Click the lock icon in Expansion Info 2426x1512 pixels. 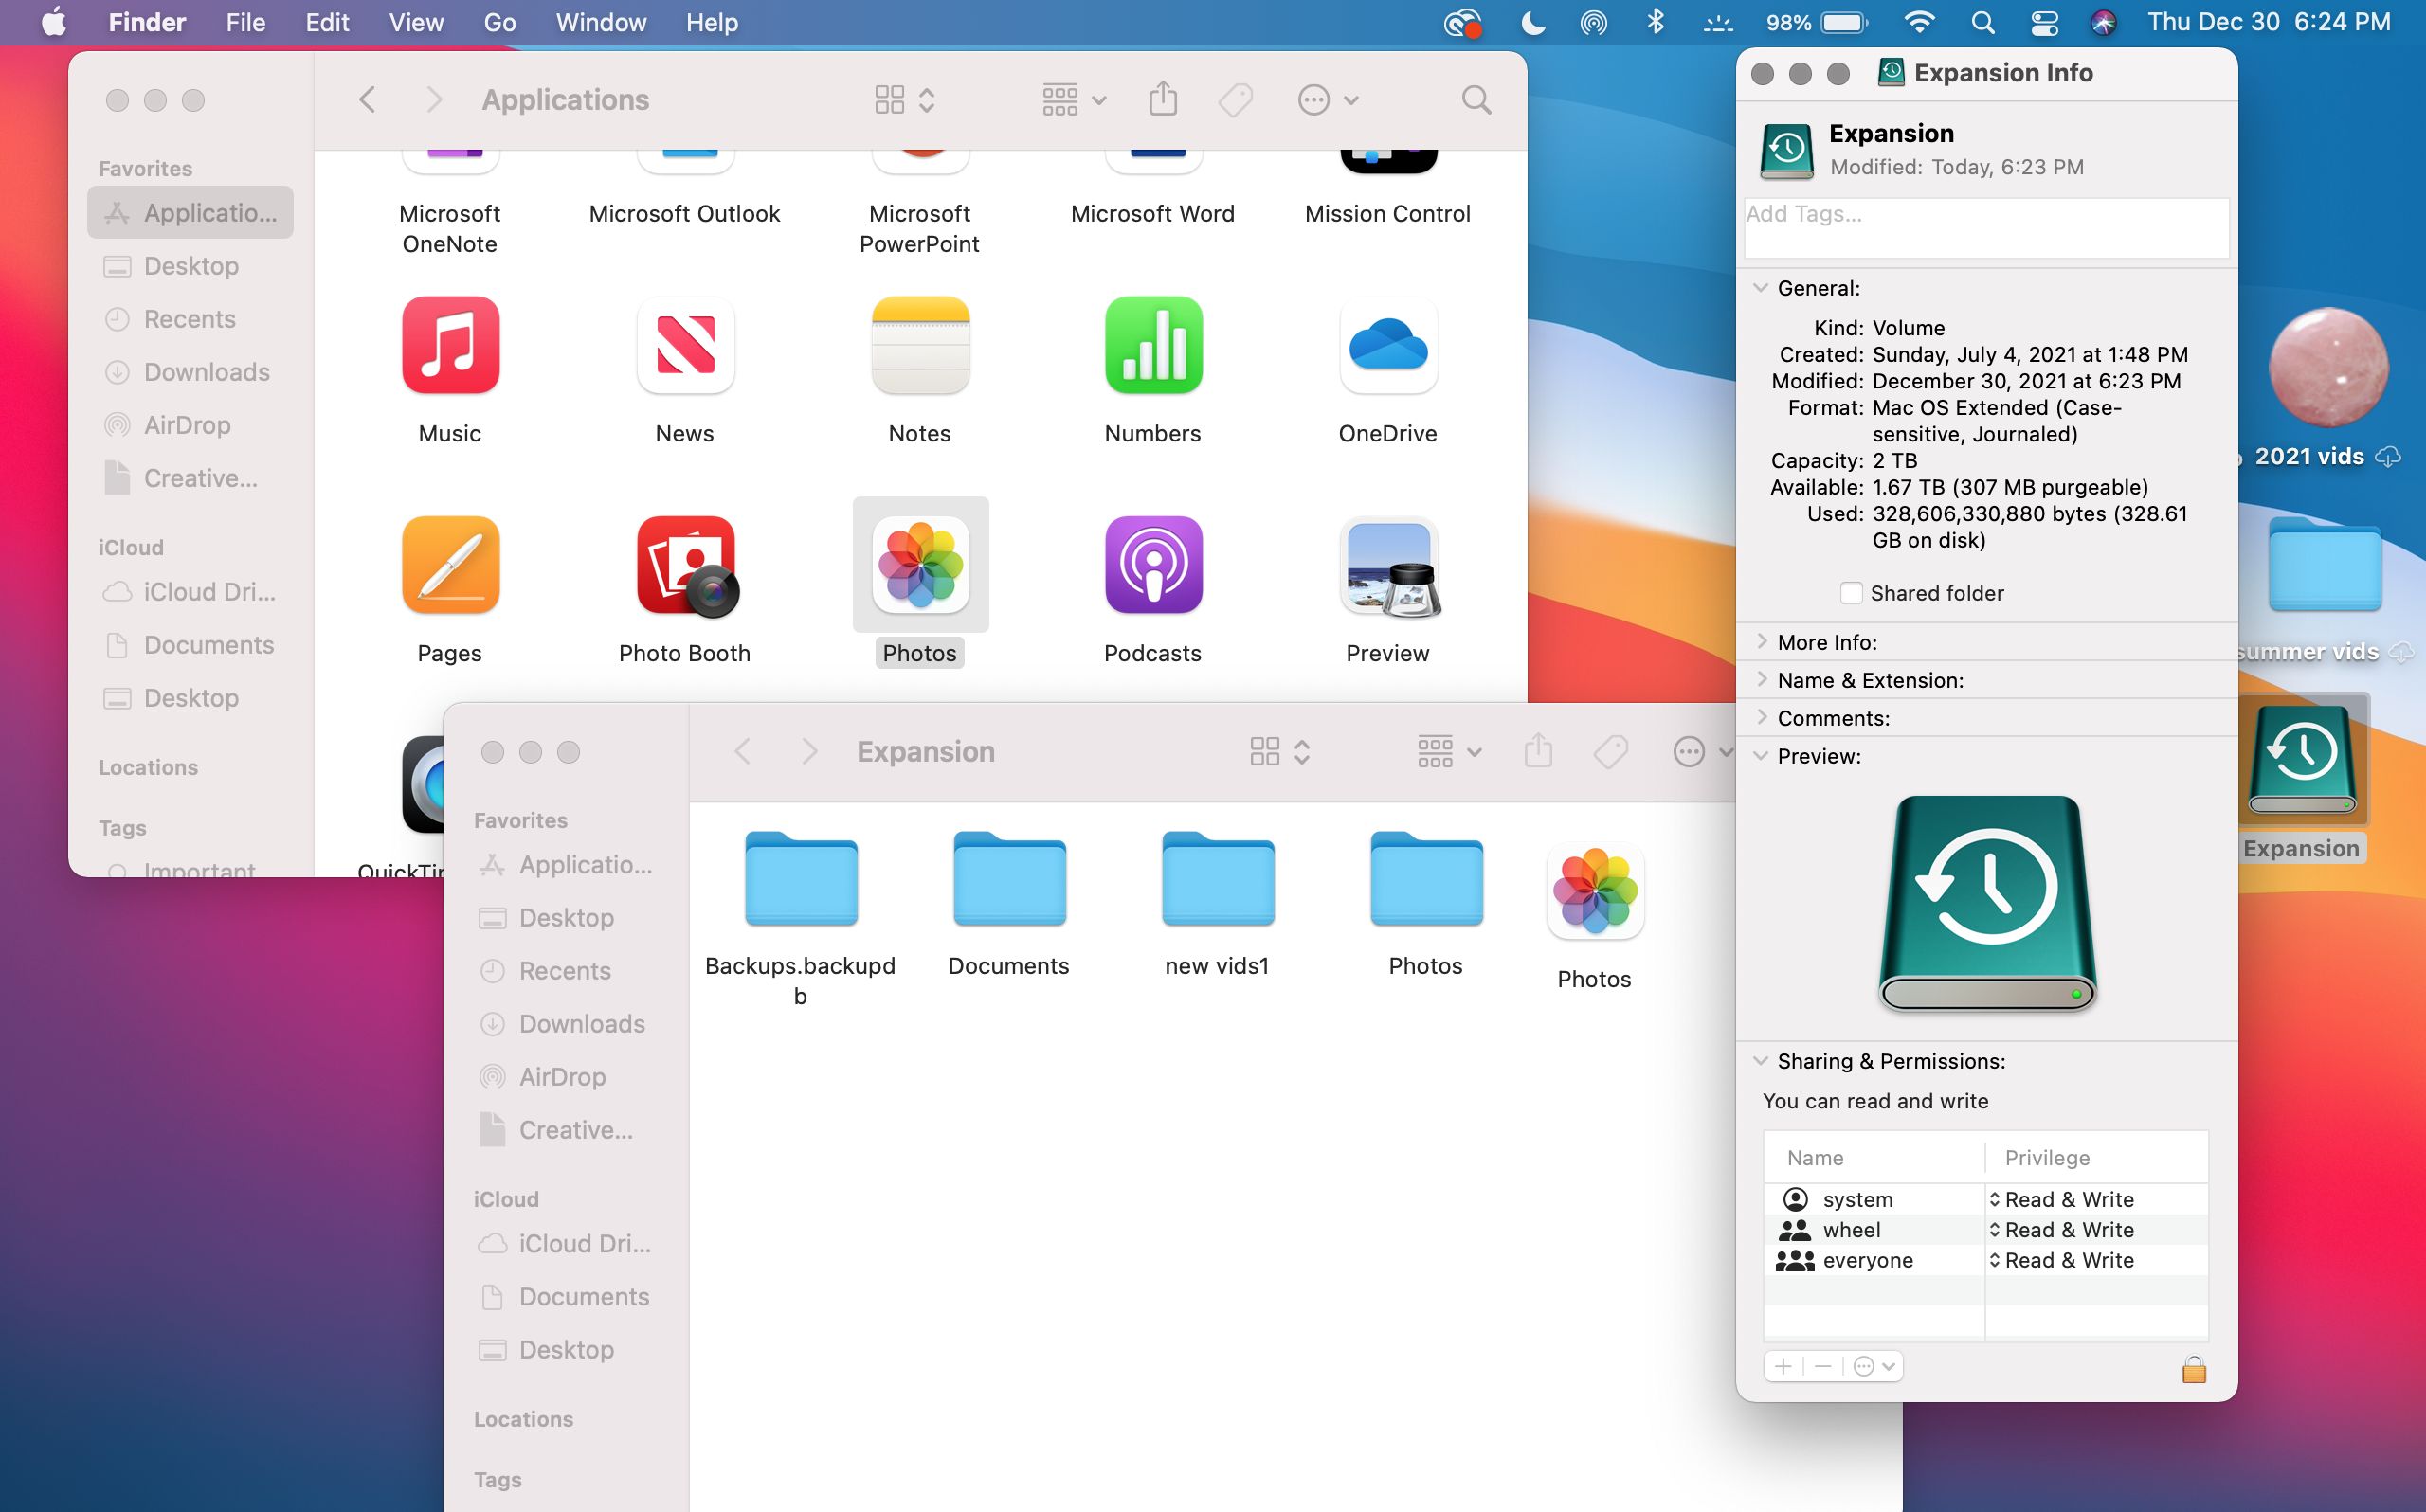(2193, 1368)
